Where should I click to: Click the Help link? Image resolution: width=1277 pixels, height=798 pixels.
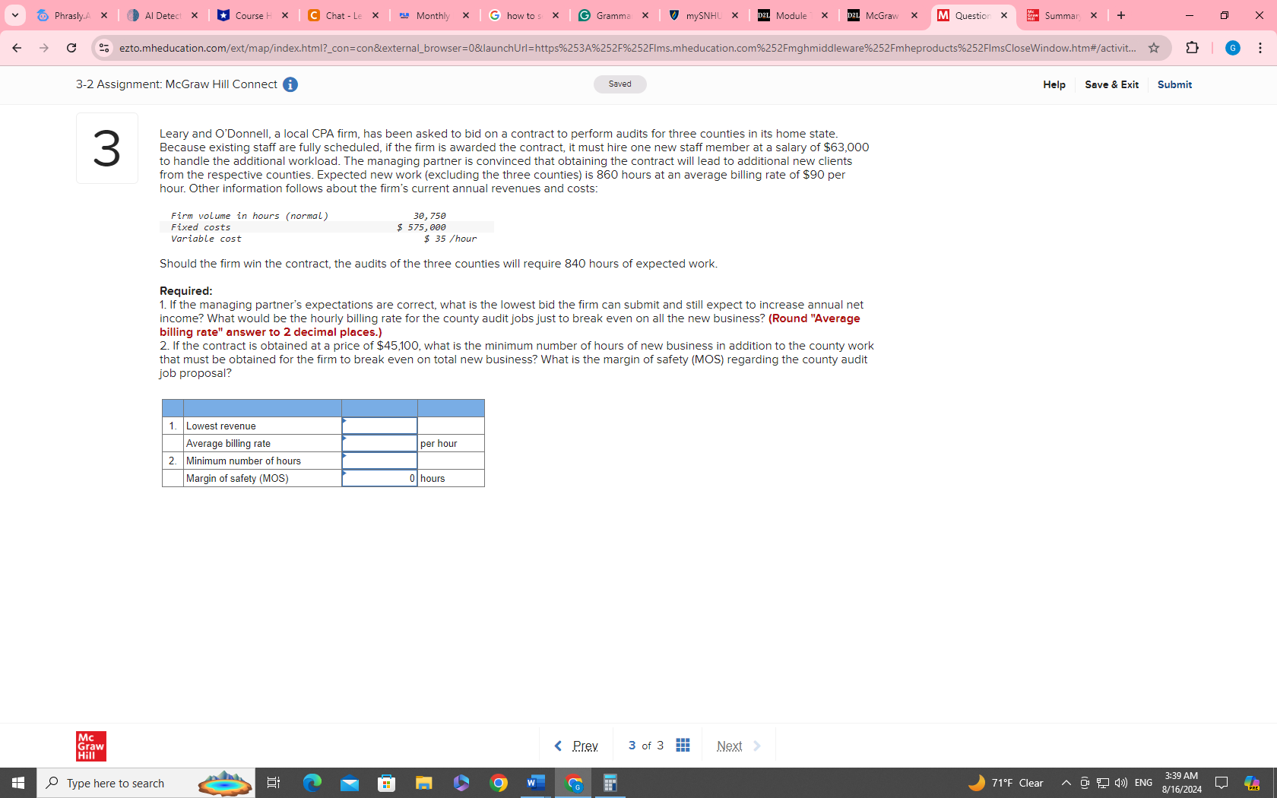click(1054, 84)
